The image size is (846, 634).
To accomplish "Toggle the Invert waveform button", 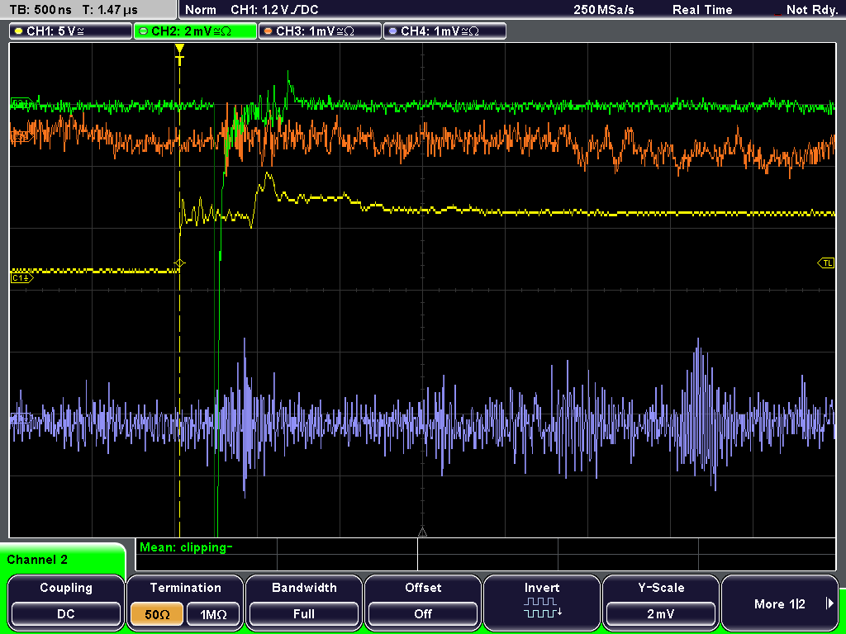I will point(542,602).
